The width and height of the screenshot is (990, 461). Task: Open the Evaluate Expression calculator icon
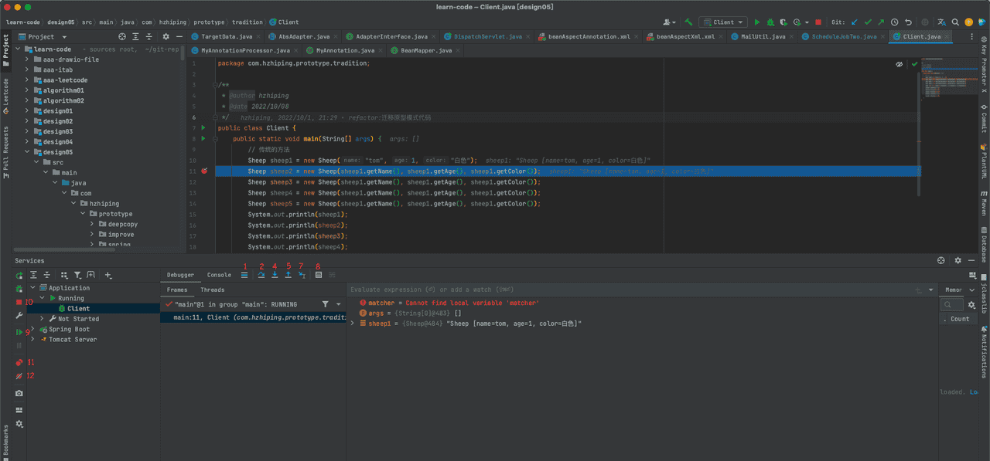pos(319,275)
